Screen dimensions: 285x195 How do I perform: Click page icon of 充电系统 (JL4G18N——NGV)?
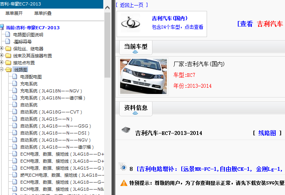[15, 90]
